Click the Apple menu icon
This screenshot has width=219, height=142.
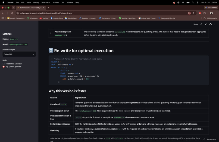[3, 2]
